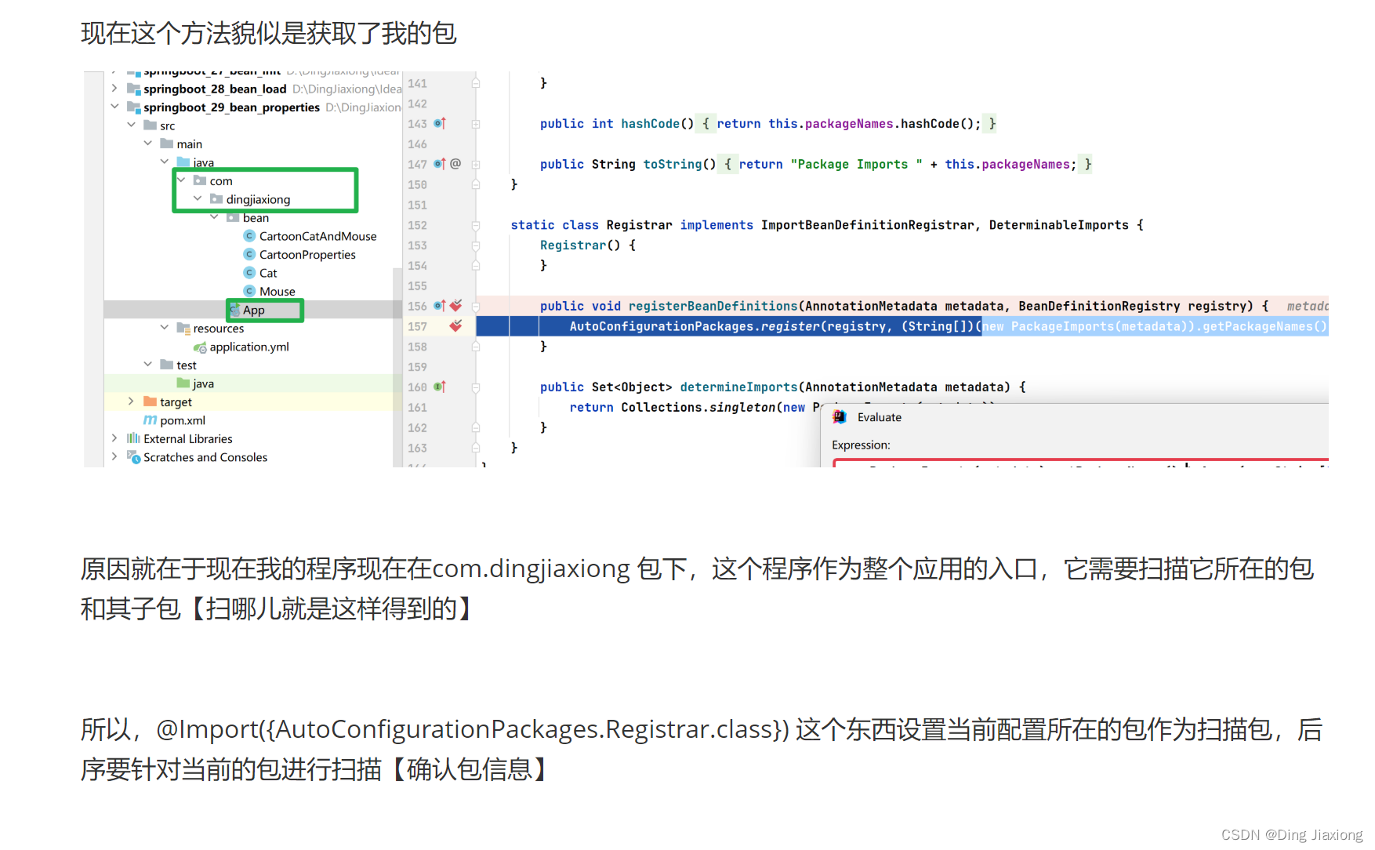Collapse the test folder
This screenshot has width=1375, height=850.
coord(147,365)
